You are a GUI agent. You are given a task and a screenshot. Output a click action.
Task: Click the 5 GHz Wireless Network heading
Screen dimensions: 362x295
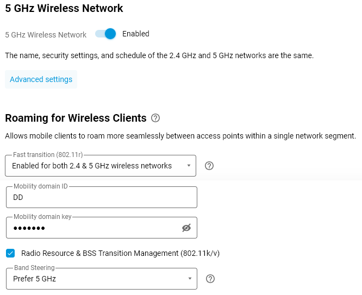[x=64, y=8]
